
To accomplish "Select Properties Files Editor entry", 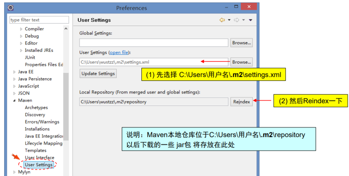I will [44, 65].
